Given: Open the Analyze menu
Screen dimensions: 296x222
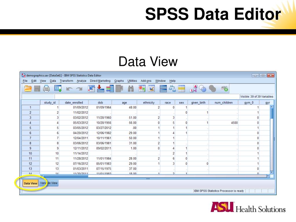Looking at the screenshot, I should tap(81, 81).
